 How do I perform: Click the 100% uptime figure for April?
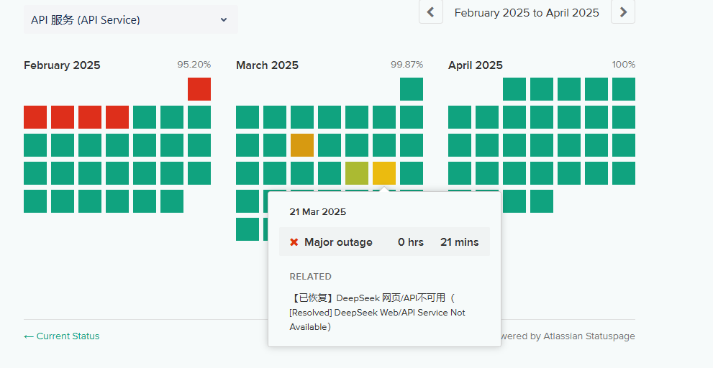[x=623, y=65]
